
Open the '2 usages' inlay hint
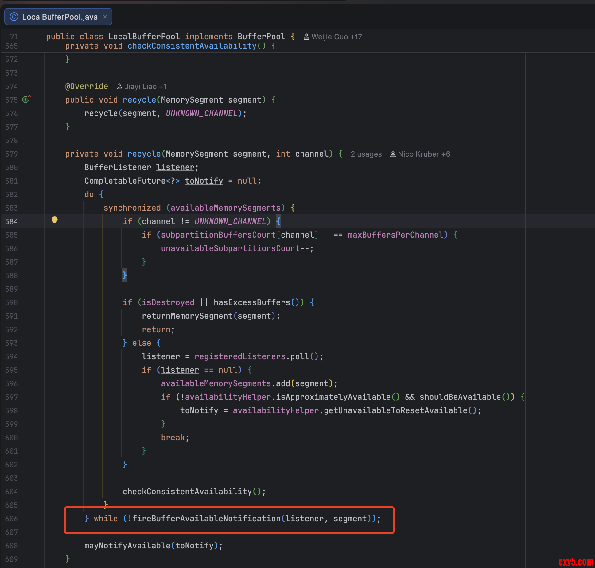[366, 154]
